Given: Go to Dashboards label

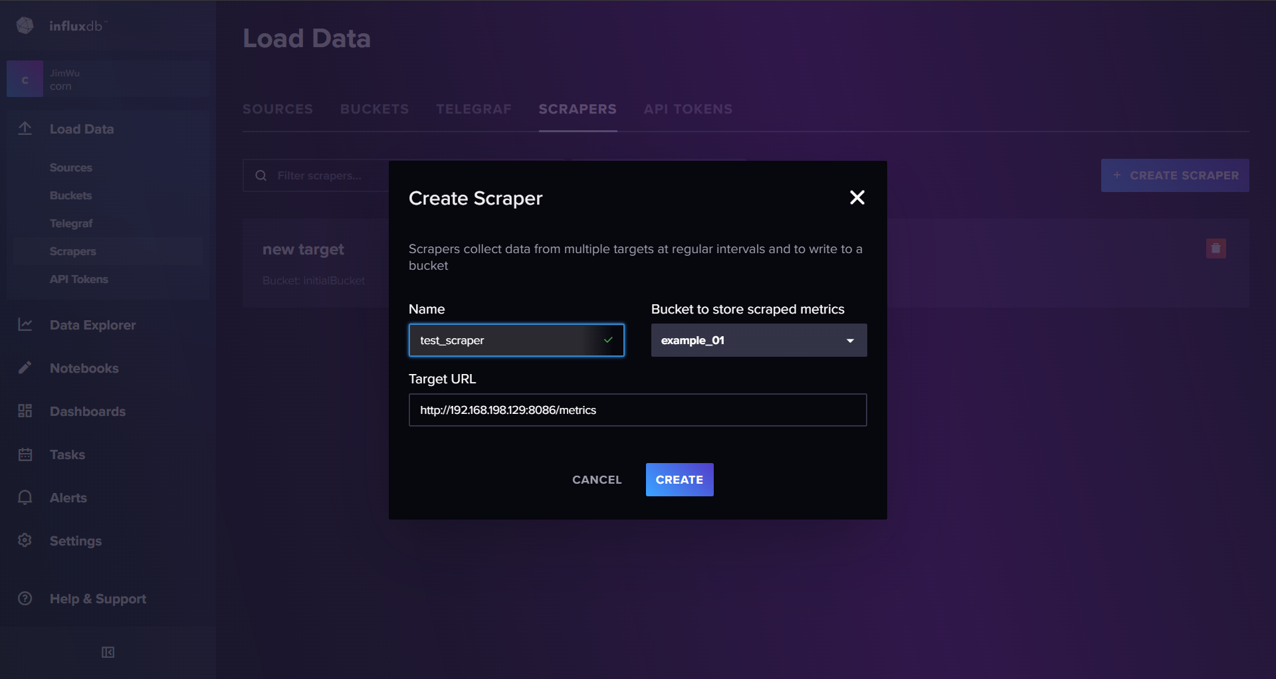Looking at the screenshot, I should pos(88,411).
